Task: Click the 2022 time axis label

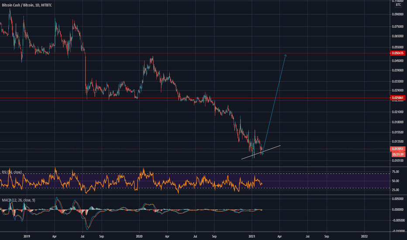Action: (x=364, y=237)
